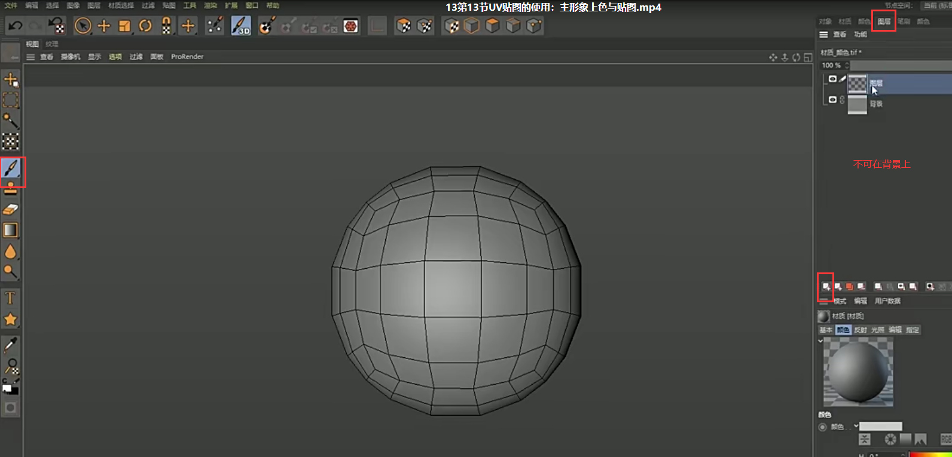Open the viewport hamburger menu
Image resolution: width=952 pixels, height=457 pixels.
(30, 57)
